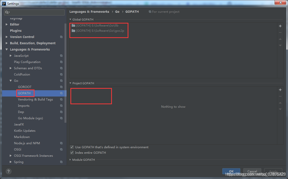This screenshot has width=288, height=179.
Task: Close the Settings dialog window
Action: pyautogui.click(x=281, y=2)
